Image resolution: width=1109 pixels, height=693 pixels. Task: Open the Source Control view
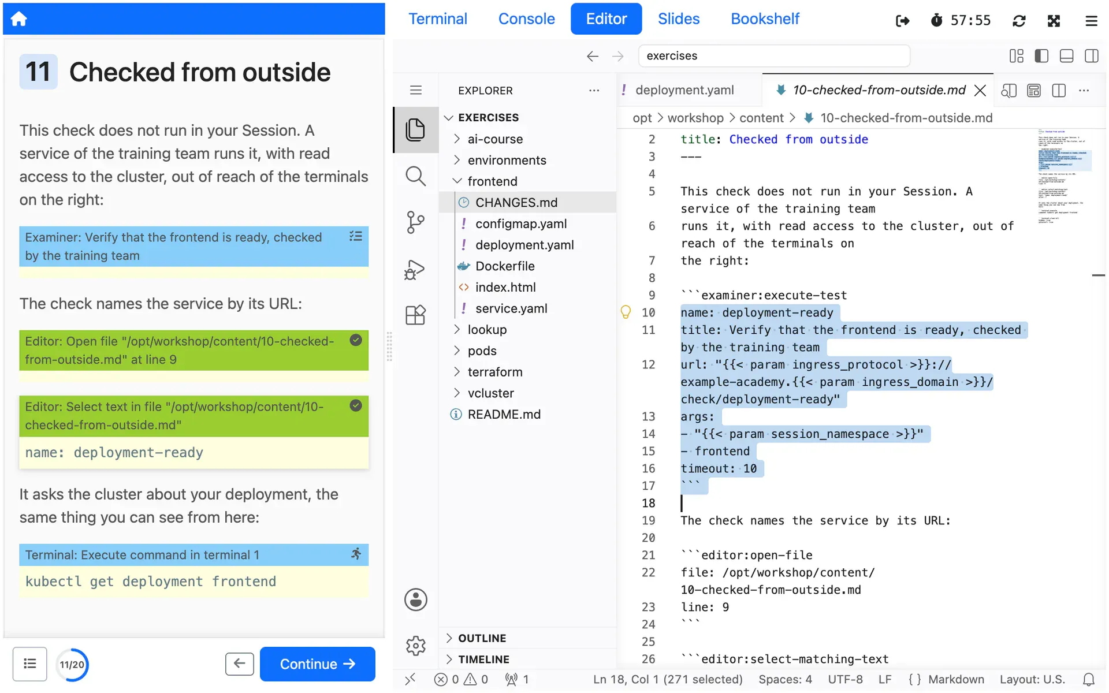[x=415, y=222]
